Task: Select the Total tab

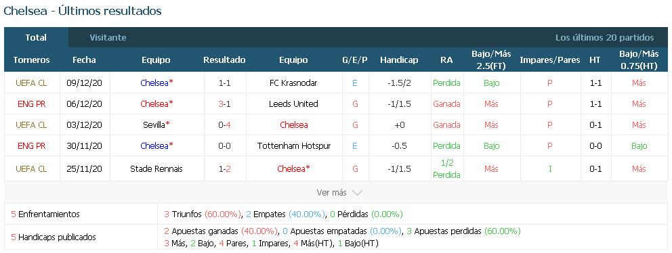Action: (x=36, y=38)
